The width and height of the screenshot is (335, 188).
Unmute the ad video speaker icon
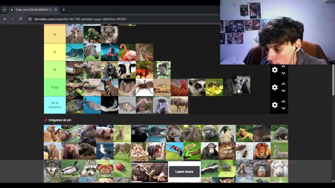135,178
